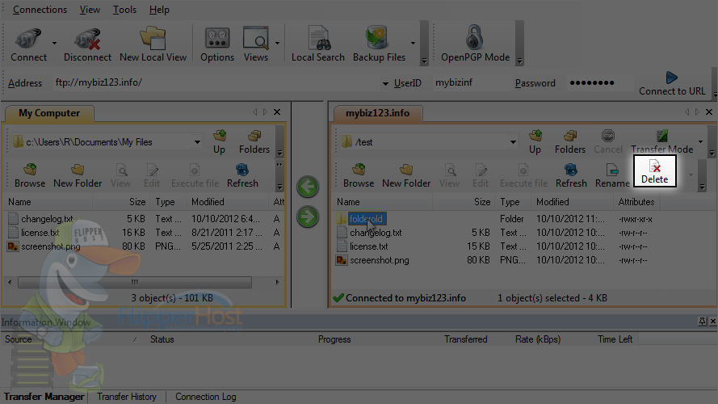Open the Views dropdown arrow
This screenshot has height=404, width=718.
tap(277, 44)
